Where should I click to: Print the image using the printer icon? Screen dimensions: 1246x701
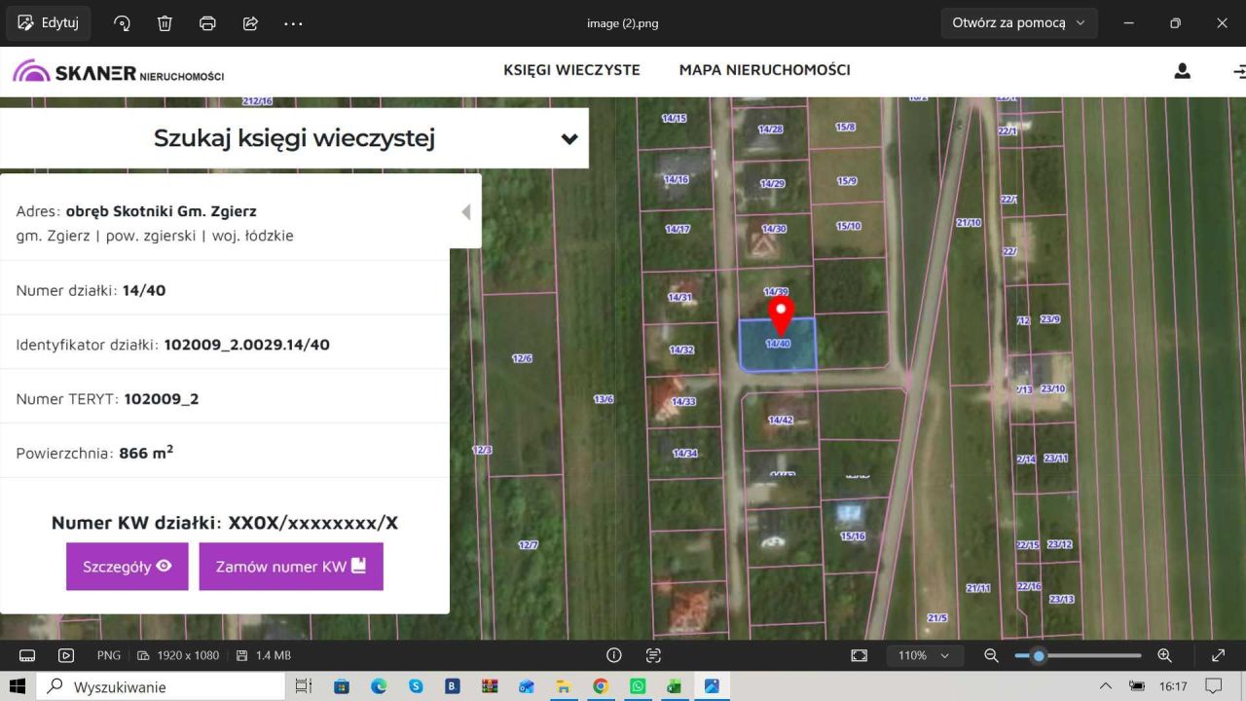tap(207, 23)
